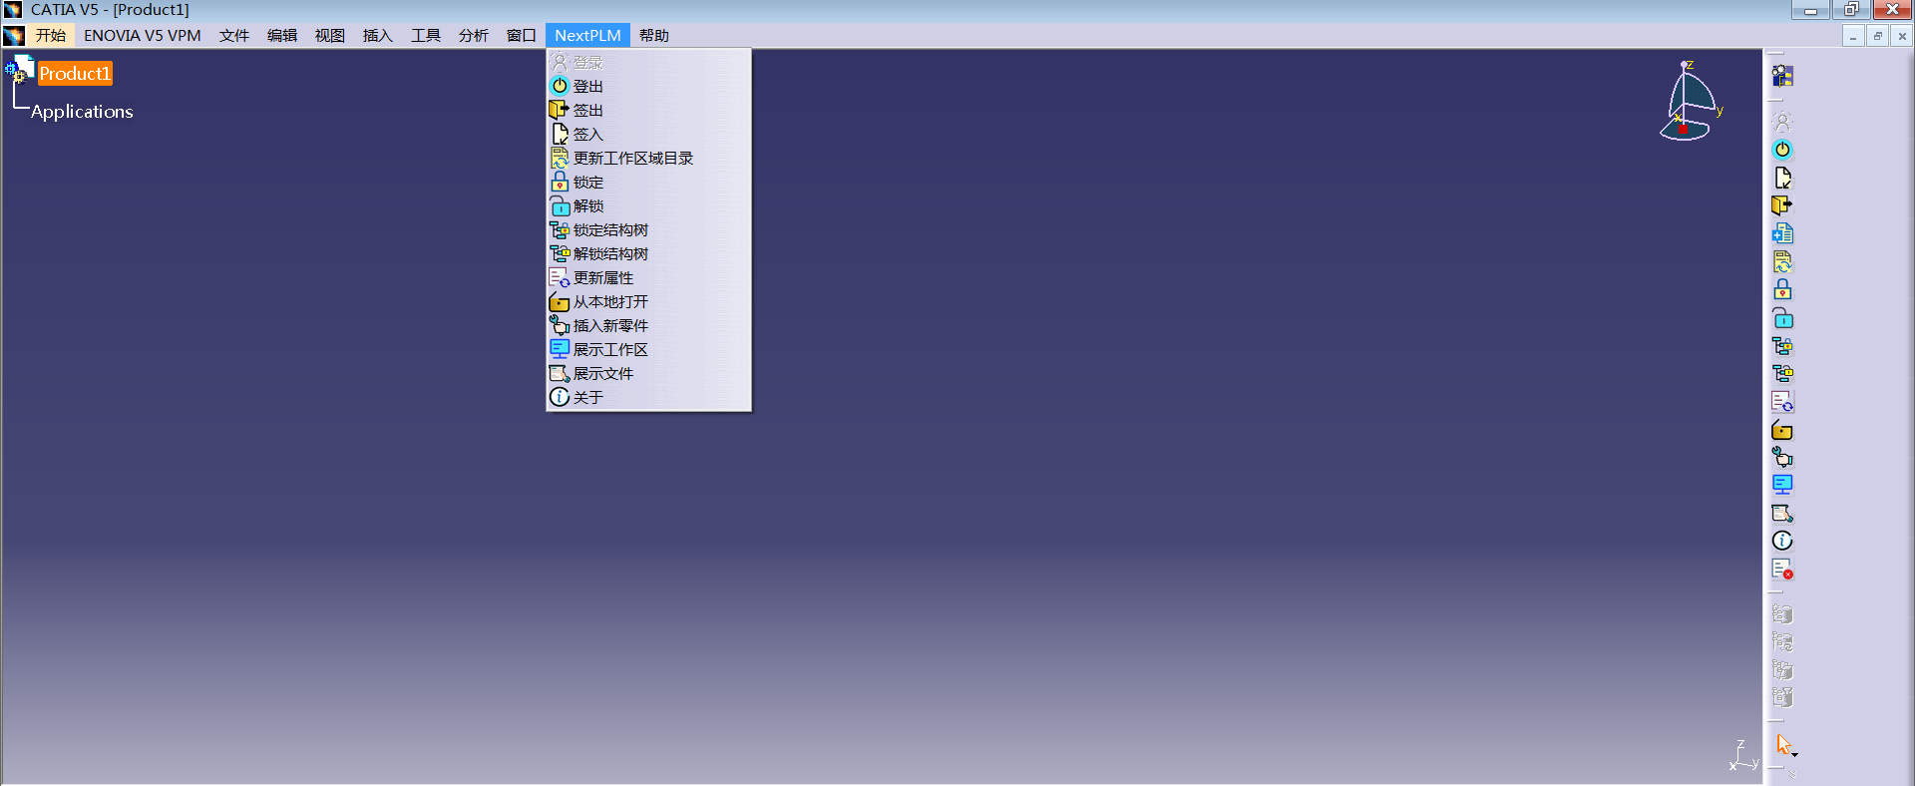The width and height of the screenshot is (1915, 786).
Task: Click the blue monitor icon in right toolbar
Action: click(x=1782, y=485)
